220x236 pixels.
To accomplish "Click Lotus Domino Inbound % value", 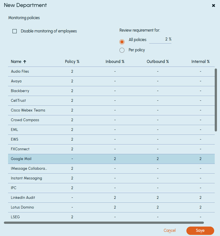I will (x=115, y=207).
